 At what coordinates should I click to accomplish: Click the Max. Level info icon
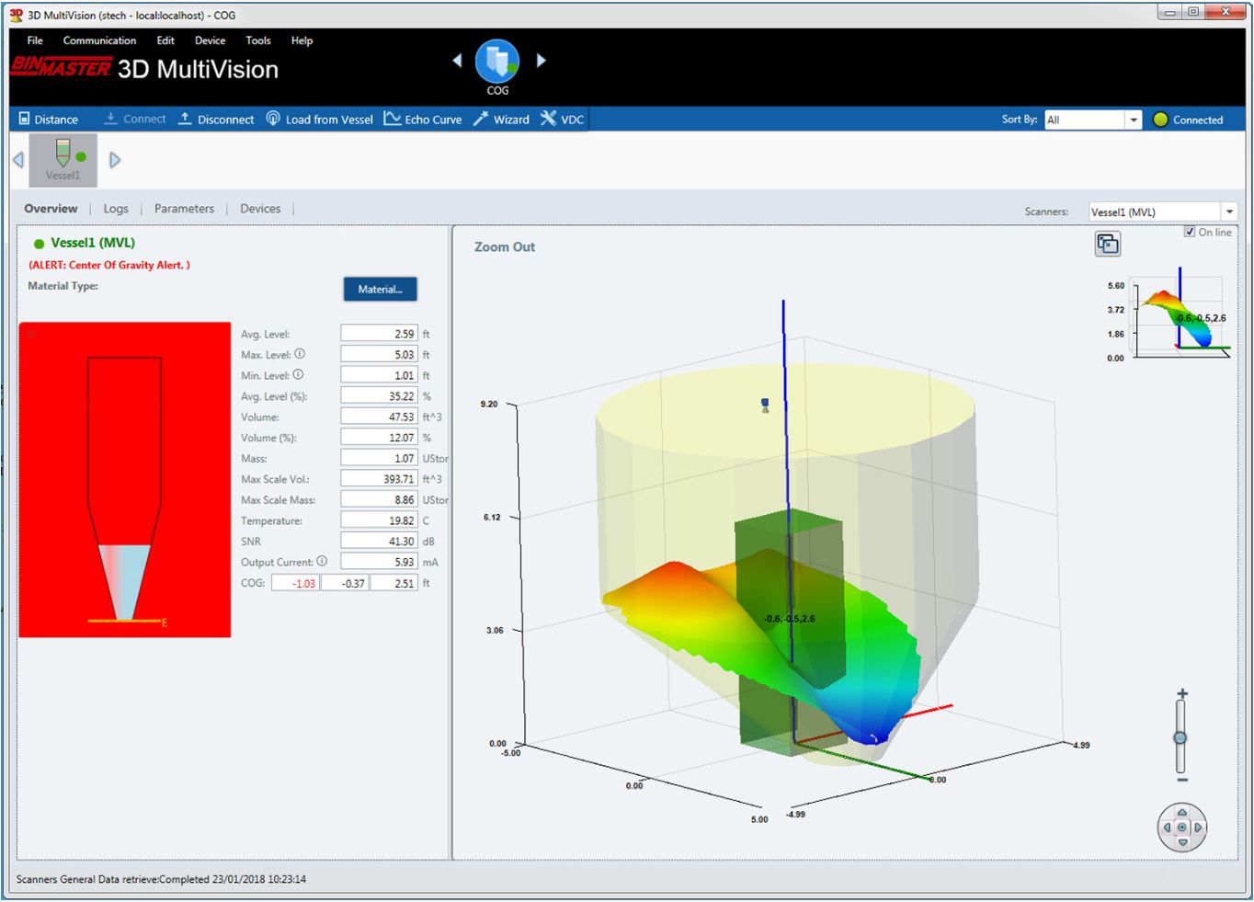click(300, 354)
